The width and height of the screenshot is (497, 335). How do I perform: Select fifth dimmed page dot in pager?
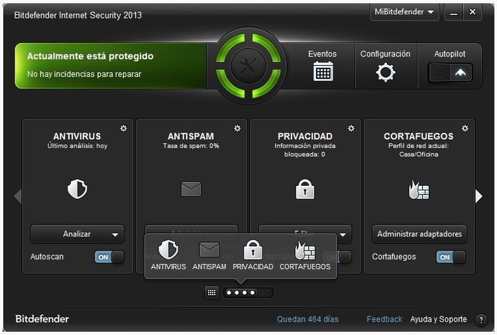[260, 293]
